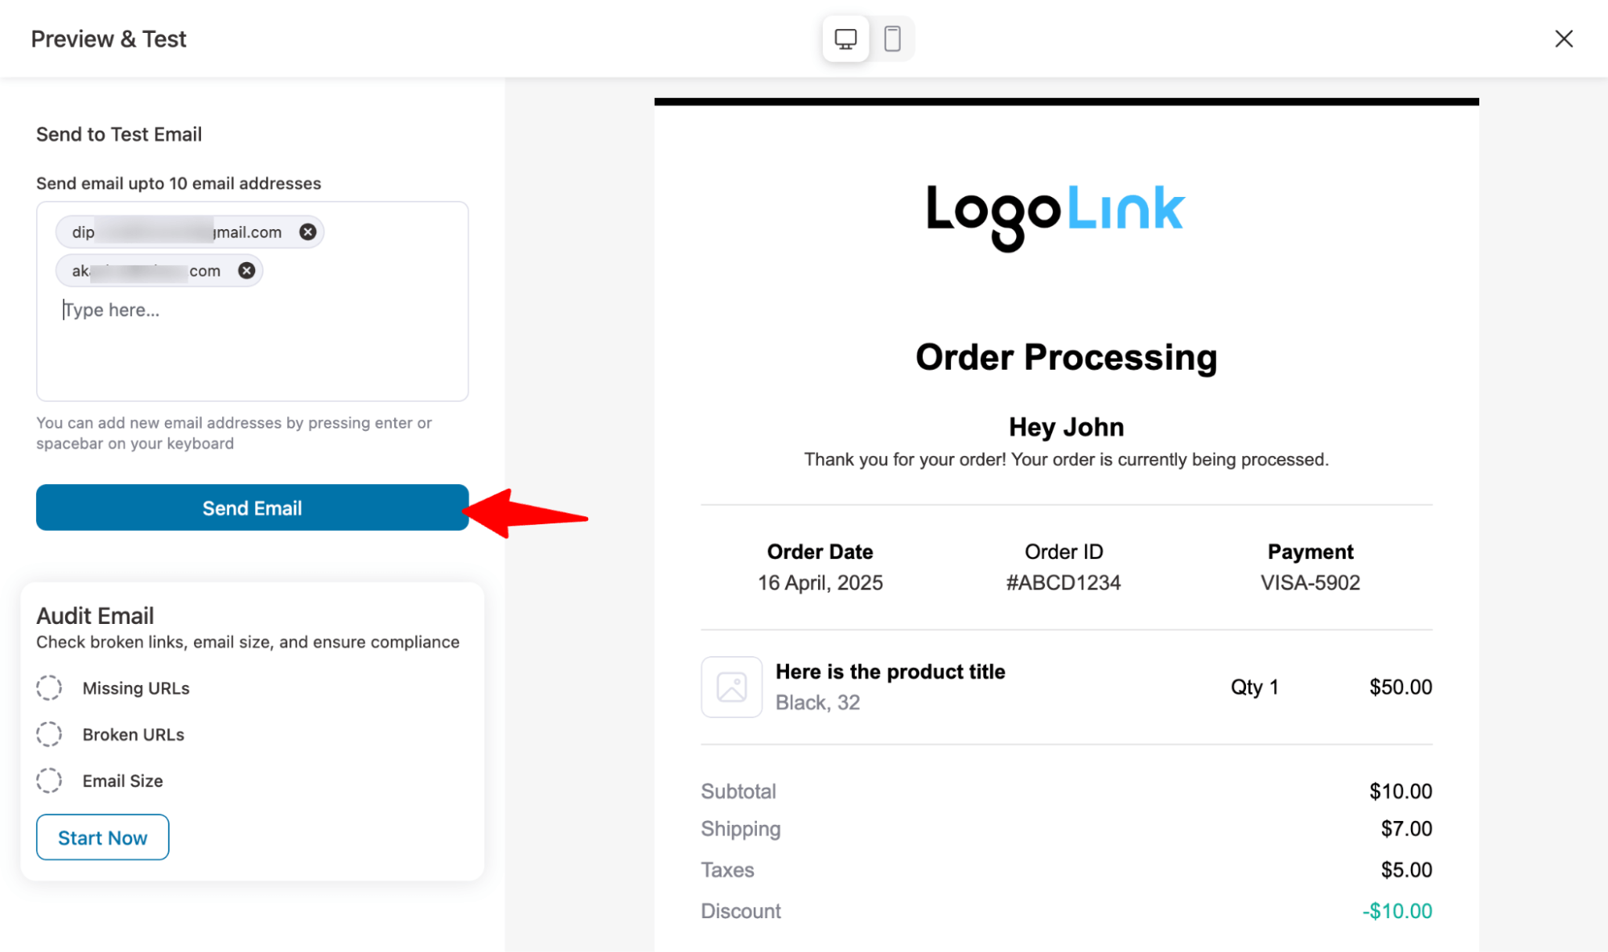Click the Order Processing heading
The image size is (1608, 952).
1066,358
